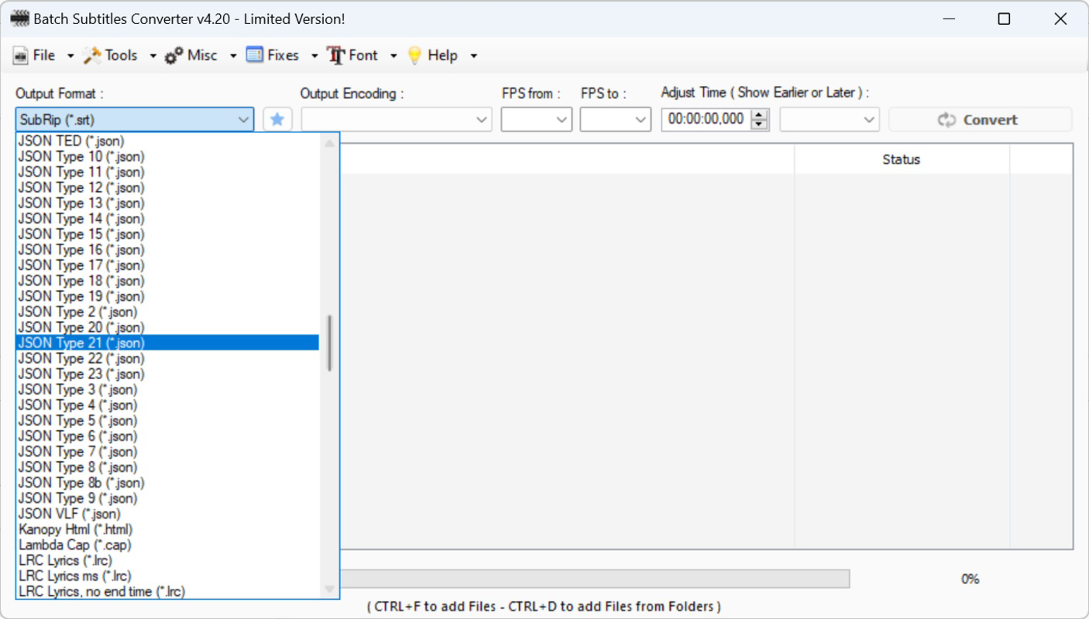Screen dimensions: 1089x619
Task: Click the list scroll up arrow
Action: pos(330,143)
